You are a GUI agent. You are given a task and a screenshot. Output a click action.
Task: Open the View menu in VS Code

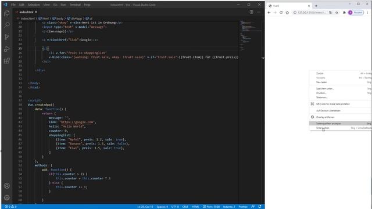click(46, 5)
